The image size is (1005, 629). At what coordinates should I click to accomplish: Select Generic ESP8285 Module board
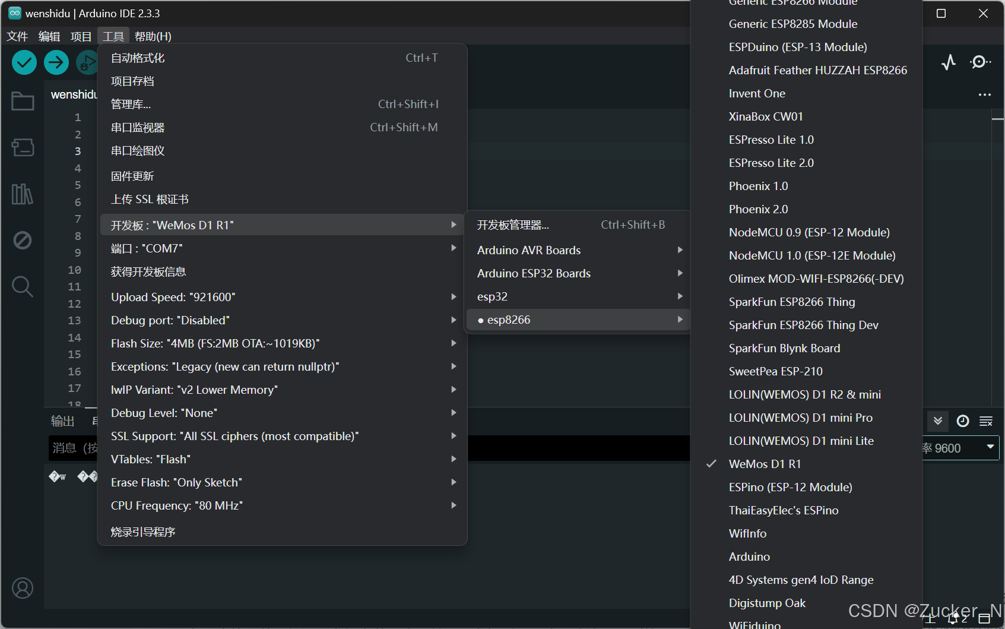tap(806, 24)
